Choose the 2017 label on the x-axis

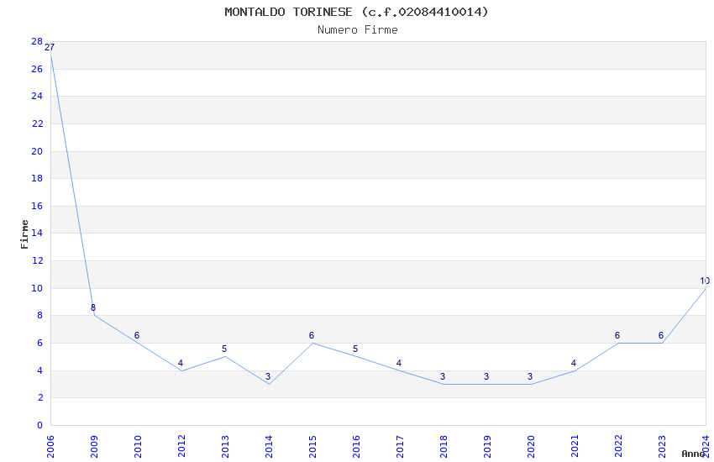point(400,447)
